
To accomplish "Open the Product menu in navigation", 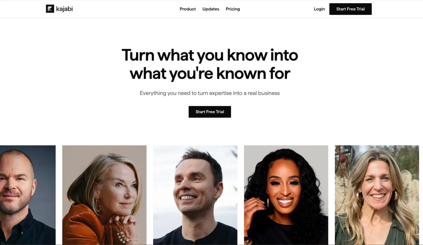I will (x=188, y=9).
